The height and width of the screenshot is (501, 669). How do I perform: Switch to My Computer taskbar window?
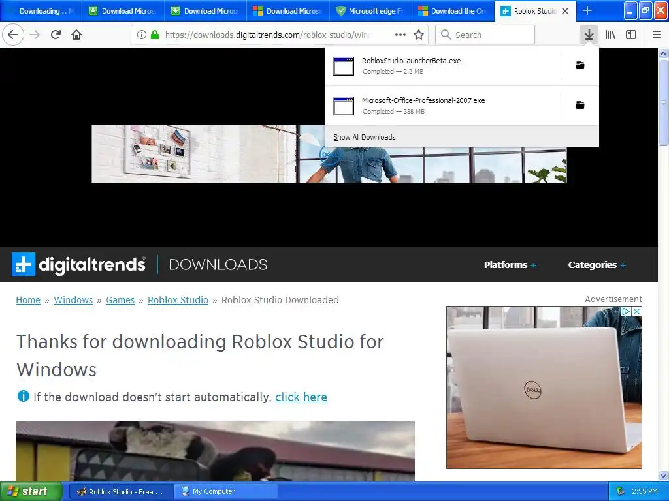click(226, 492)
